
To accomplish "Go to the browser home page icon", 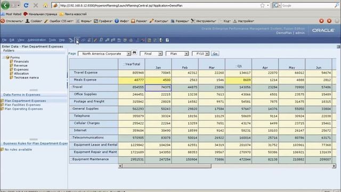I will [x=45, y=5].
